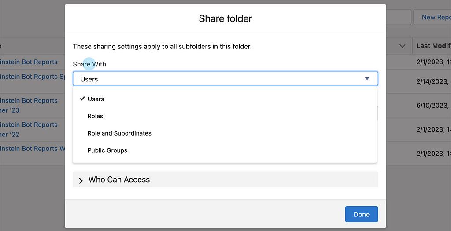
Task: Click the search field left of New Report
Action: click(398, 17)
